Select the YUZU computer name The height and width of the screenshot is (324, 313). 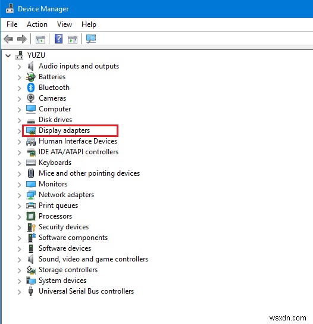(36, 55)
